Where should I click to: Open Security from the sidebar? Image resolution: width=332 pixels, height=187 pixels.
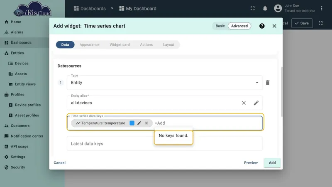[x=18, y=167]
